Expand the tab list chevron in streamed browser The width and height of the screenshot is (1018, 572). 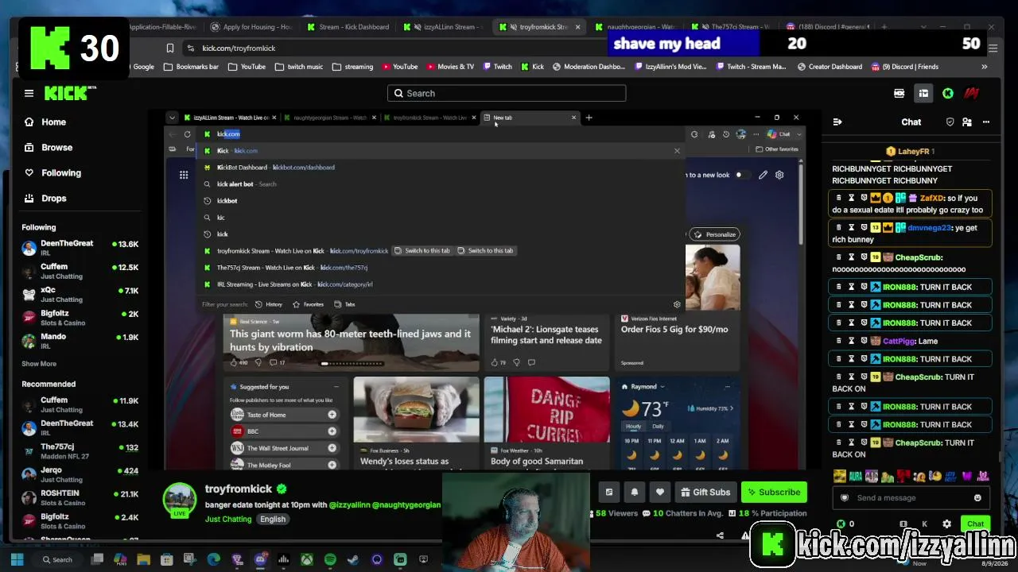[172, 118]
